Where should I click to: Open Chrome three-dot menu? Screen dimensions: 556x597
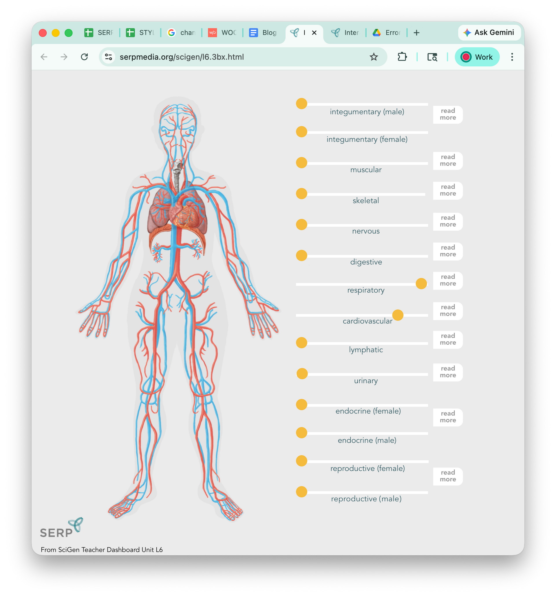click(512, 57)
